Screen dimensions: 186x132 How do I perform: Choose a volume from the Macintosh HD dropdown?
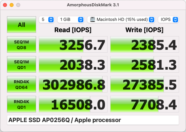pyautogui.click(x=121, y=20)
